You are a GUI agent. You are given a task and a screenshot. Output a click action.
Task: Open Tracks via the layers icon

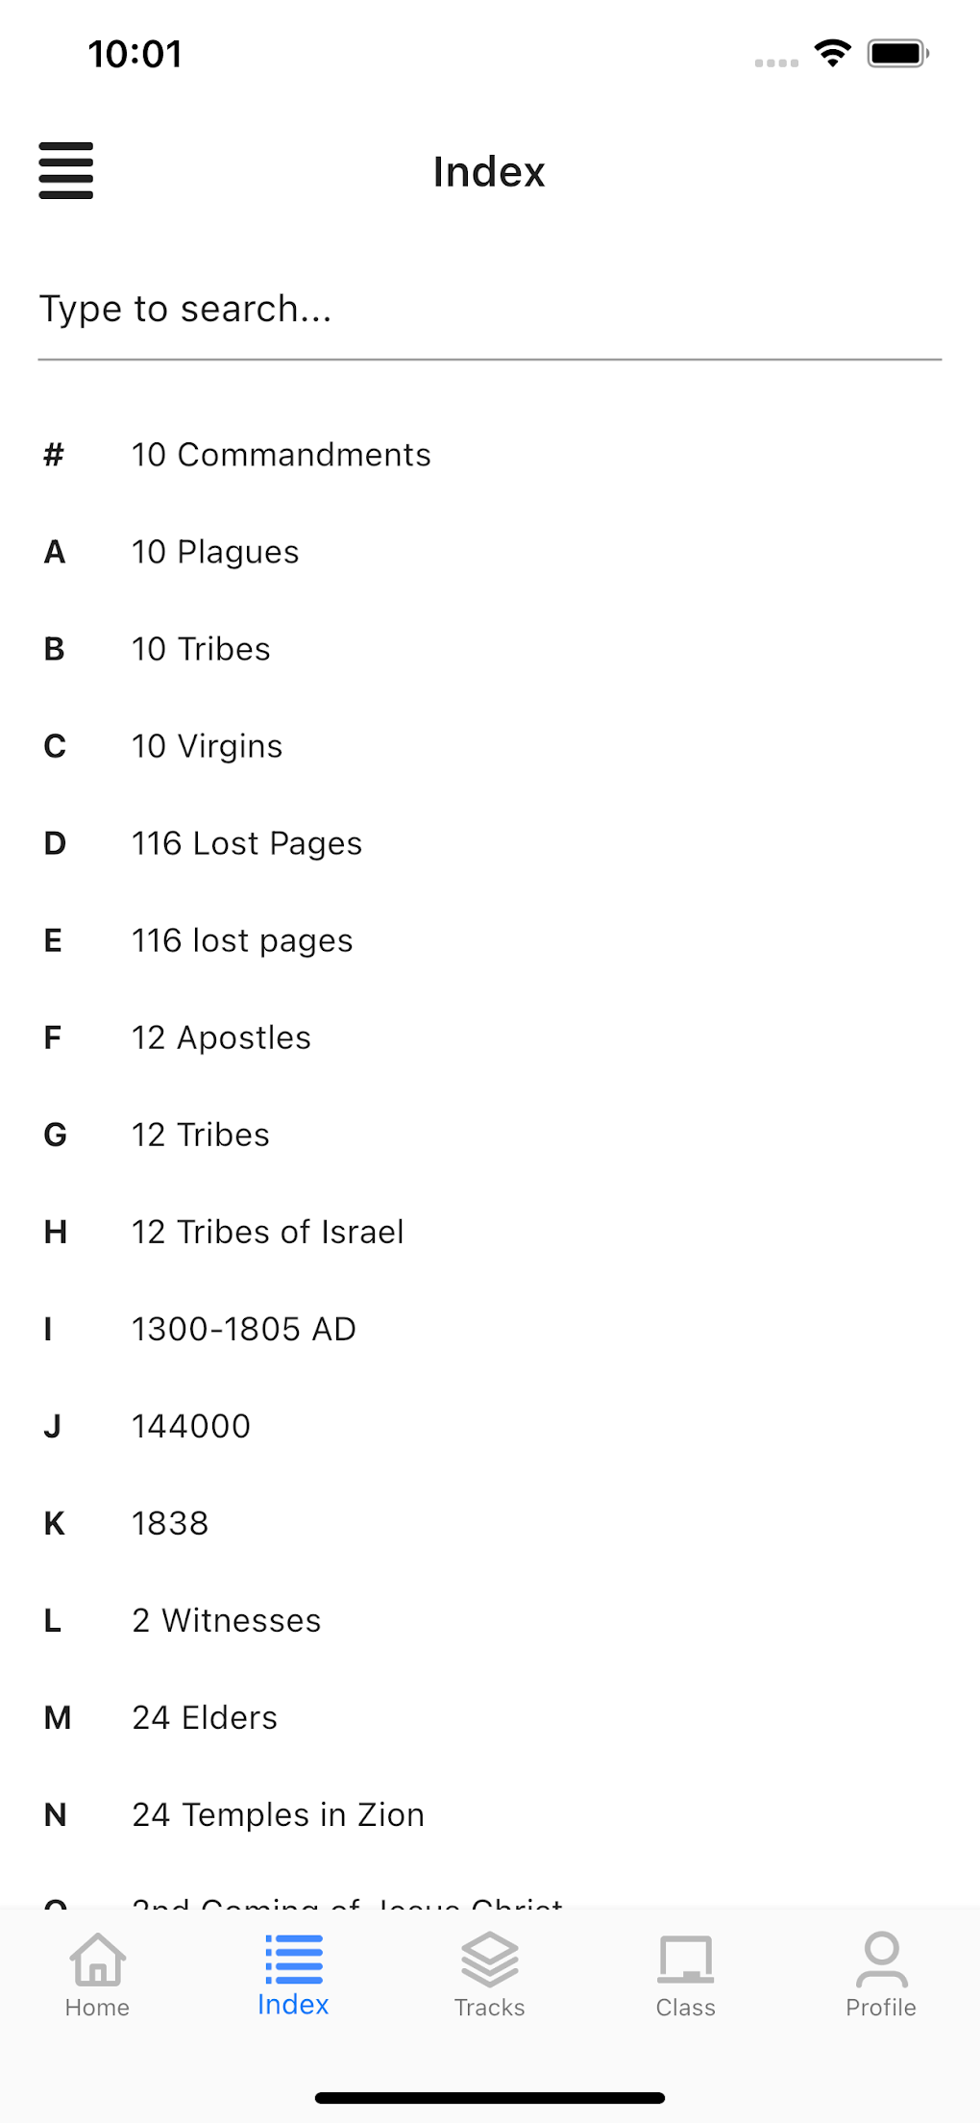[x=489, y=1961]
